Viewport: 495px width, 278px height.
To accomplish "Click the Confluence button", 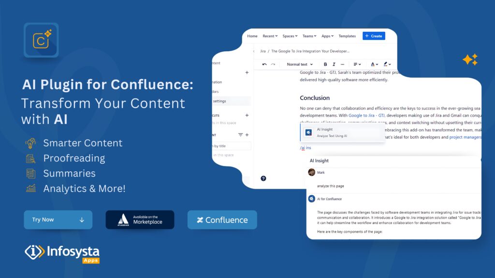I will (222, 220).
